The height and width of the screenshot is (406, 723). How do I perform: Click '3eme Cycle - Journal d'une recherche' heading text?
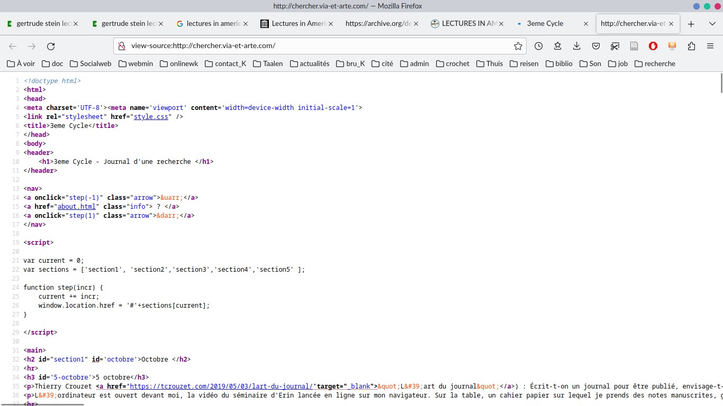click(122, 162)
